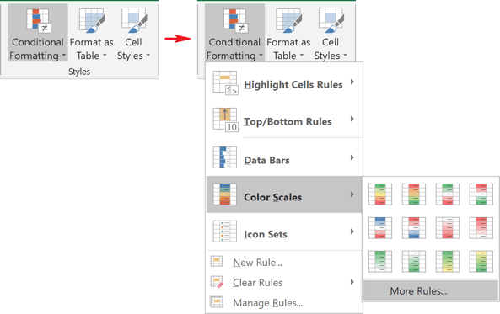The height and width of the screenshot is (314, 500).
Task: Click More Rules... under color scales
Action: click(x=431, y=290)
